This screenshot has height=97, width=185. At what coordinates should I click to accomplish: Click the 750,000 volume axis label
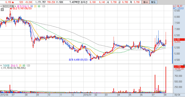(x=178, y=76)
